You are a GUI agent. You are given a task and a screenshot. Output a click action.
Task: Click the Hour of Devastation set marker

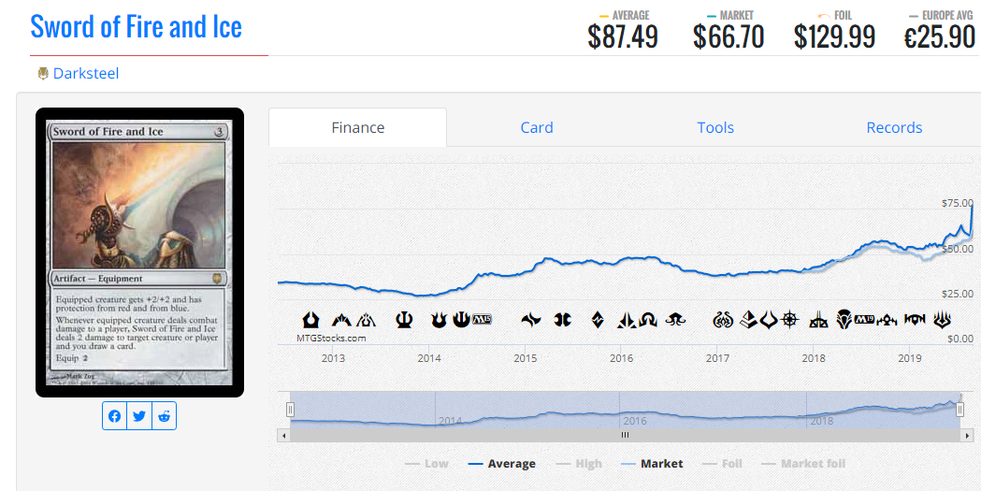coord(769,320)
